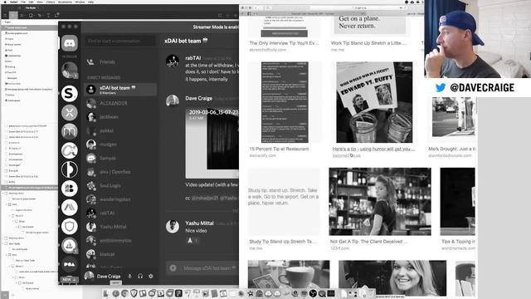Image resolution: width=531 pixels, height=299 pixels.
Task: Select the Text tool in Figma
Action: click(x=48, y=15)
